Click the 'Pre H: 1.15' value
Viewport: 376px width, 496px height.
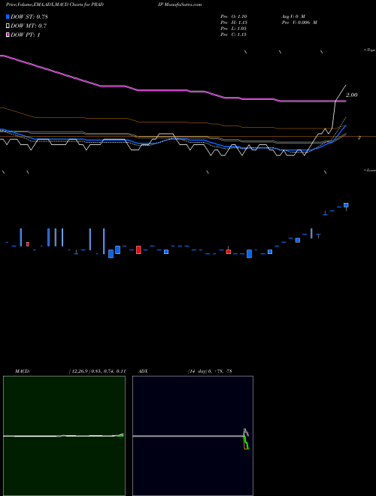tap(234, 23)
